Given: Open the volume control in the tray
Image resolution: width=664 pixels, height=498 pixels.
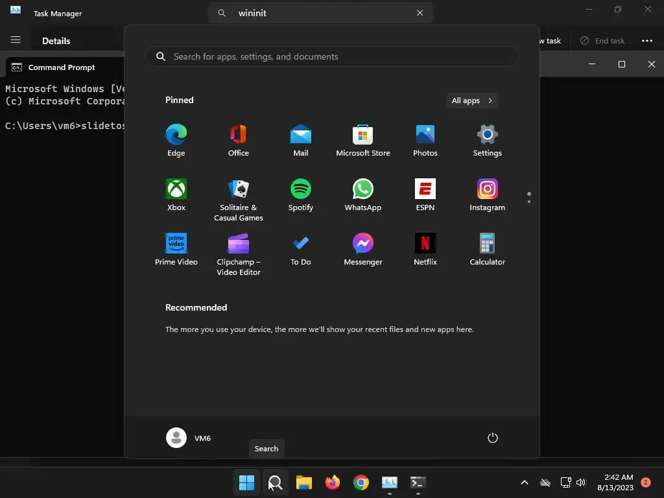Looking at the screenshot, I should [581, 482].
